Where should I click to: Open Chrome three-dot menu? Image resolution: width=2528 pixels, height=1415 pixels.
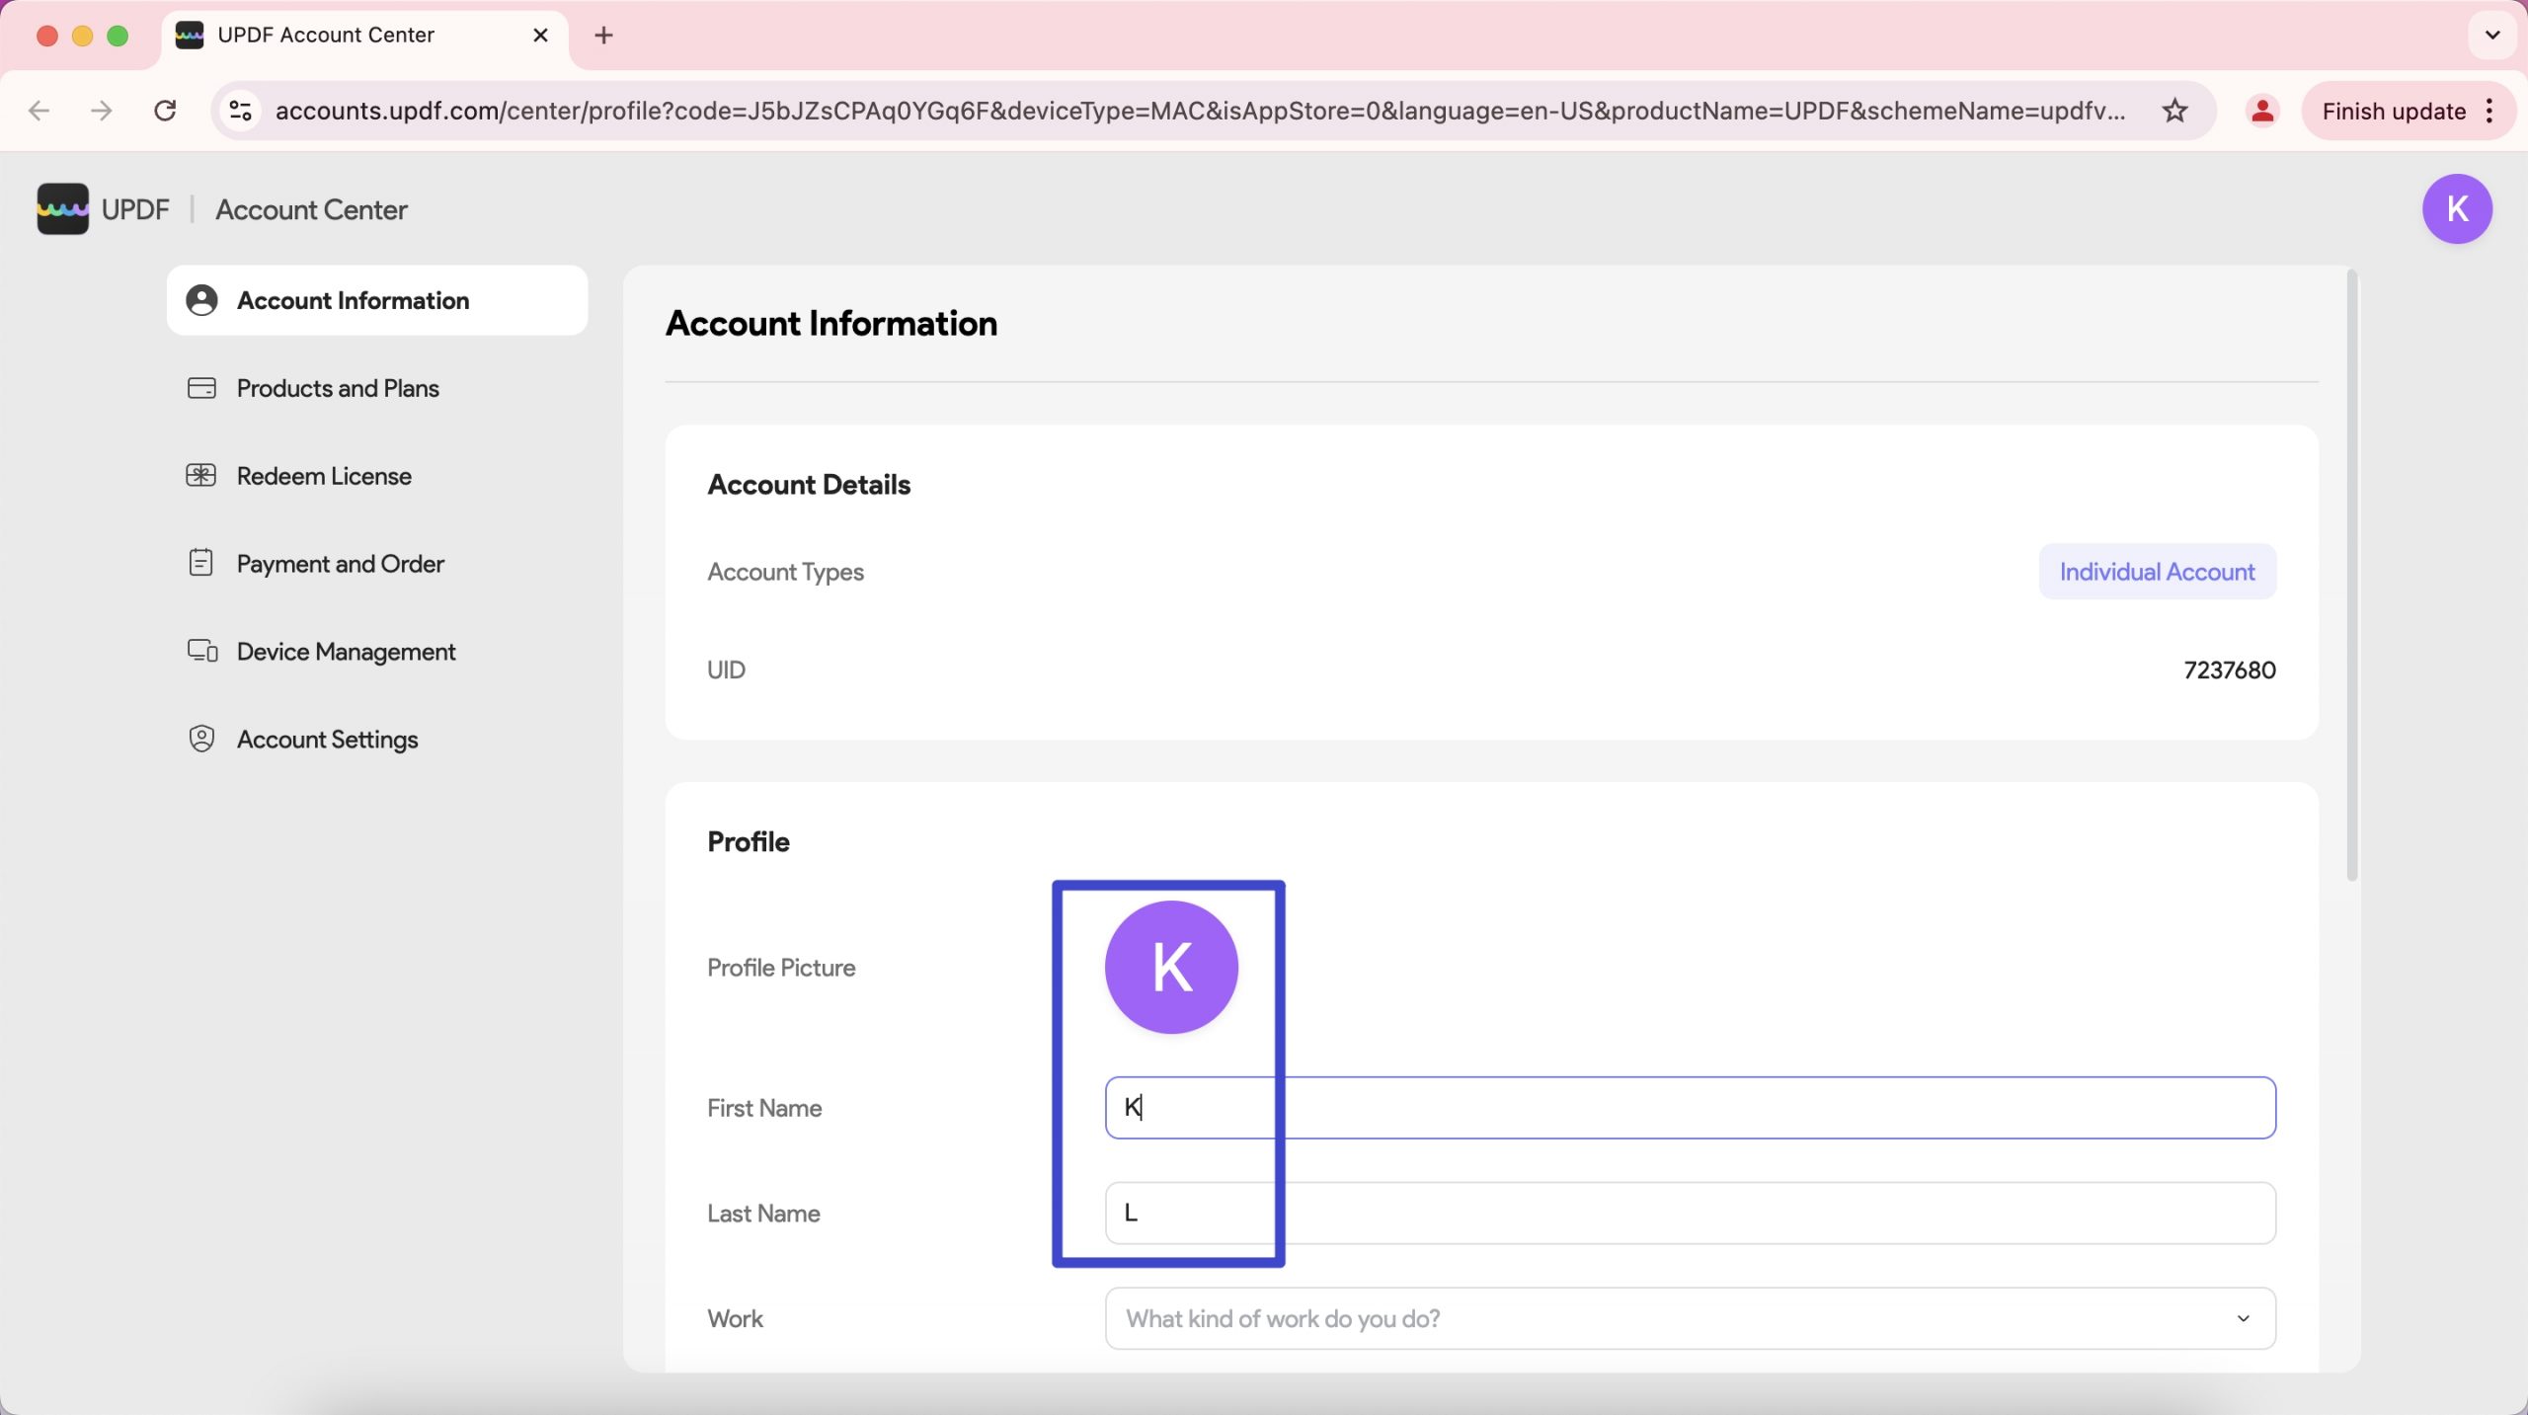[x=2490, y=111]
